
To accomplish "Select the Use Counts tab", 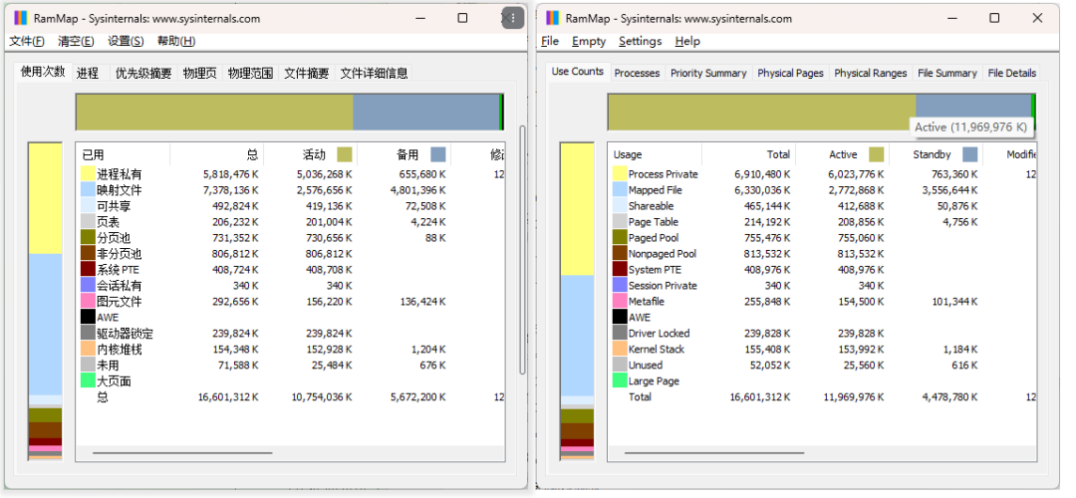I will click(578, 72).
